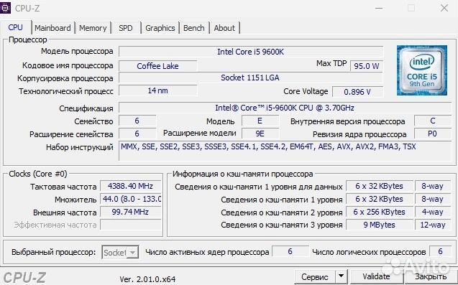Click the Набор инструкций label
458x285 pixels.
click(79, 147)
